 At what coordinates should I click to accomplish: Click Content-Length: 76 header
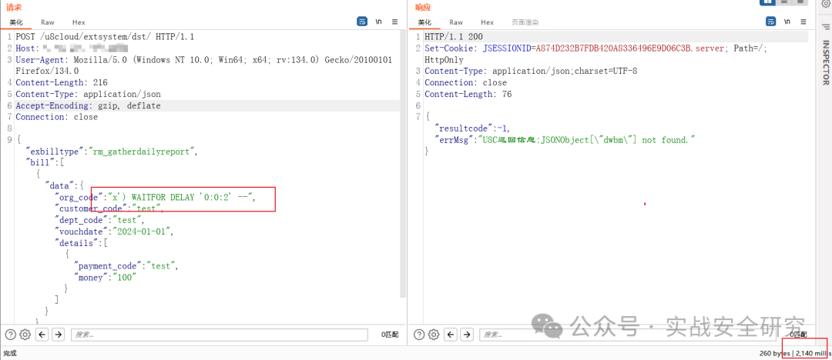(468, 95)
